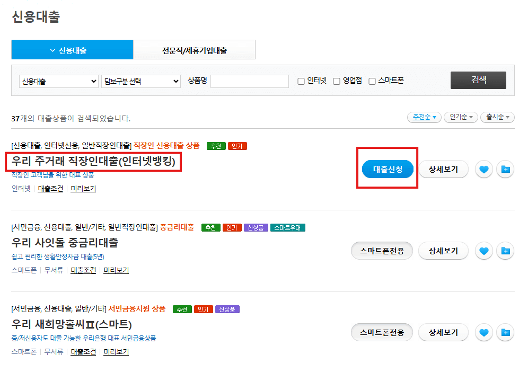Click heart icon for 우리 새희망홀씨Ⅱ(스마트)
519x372 pixels.
pyautogui.click(x=483, y=332)
